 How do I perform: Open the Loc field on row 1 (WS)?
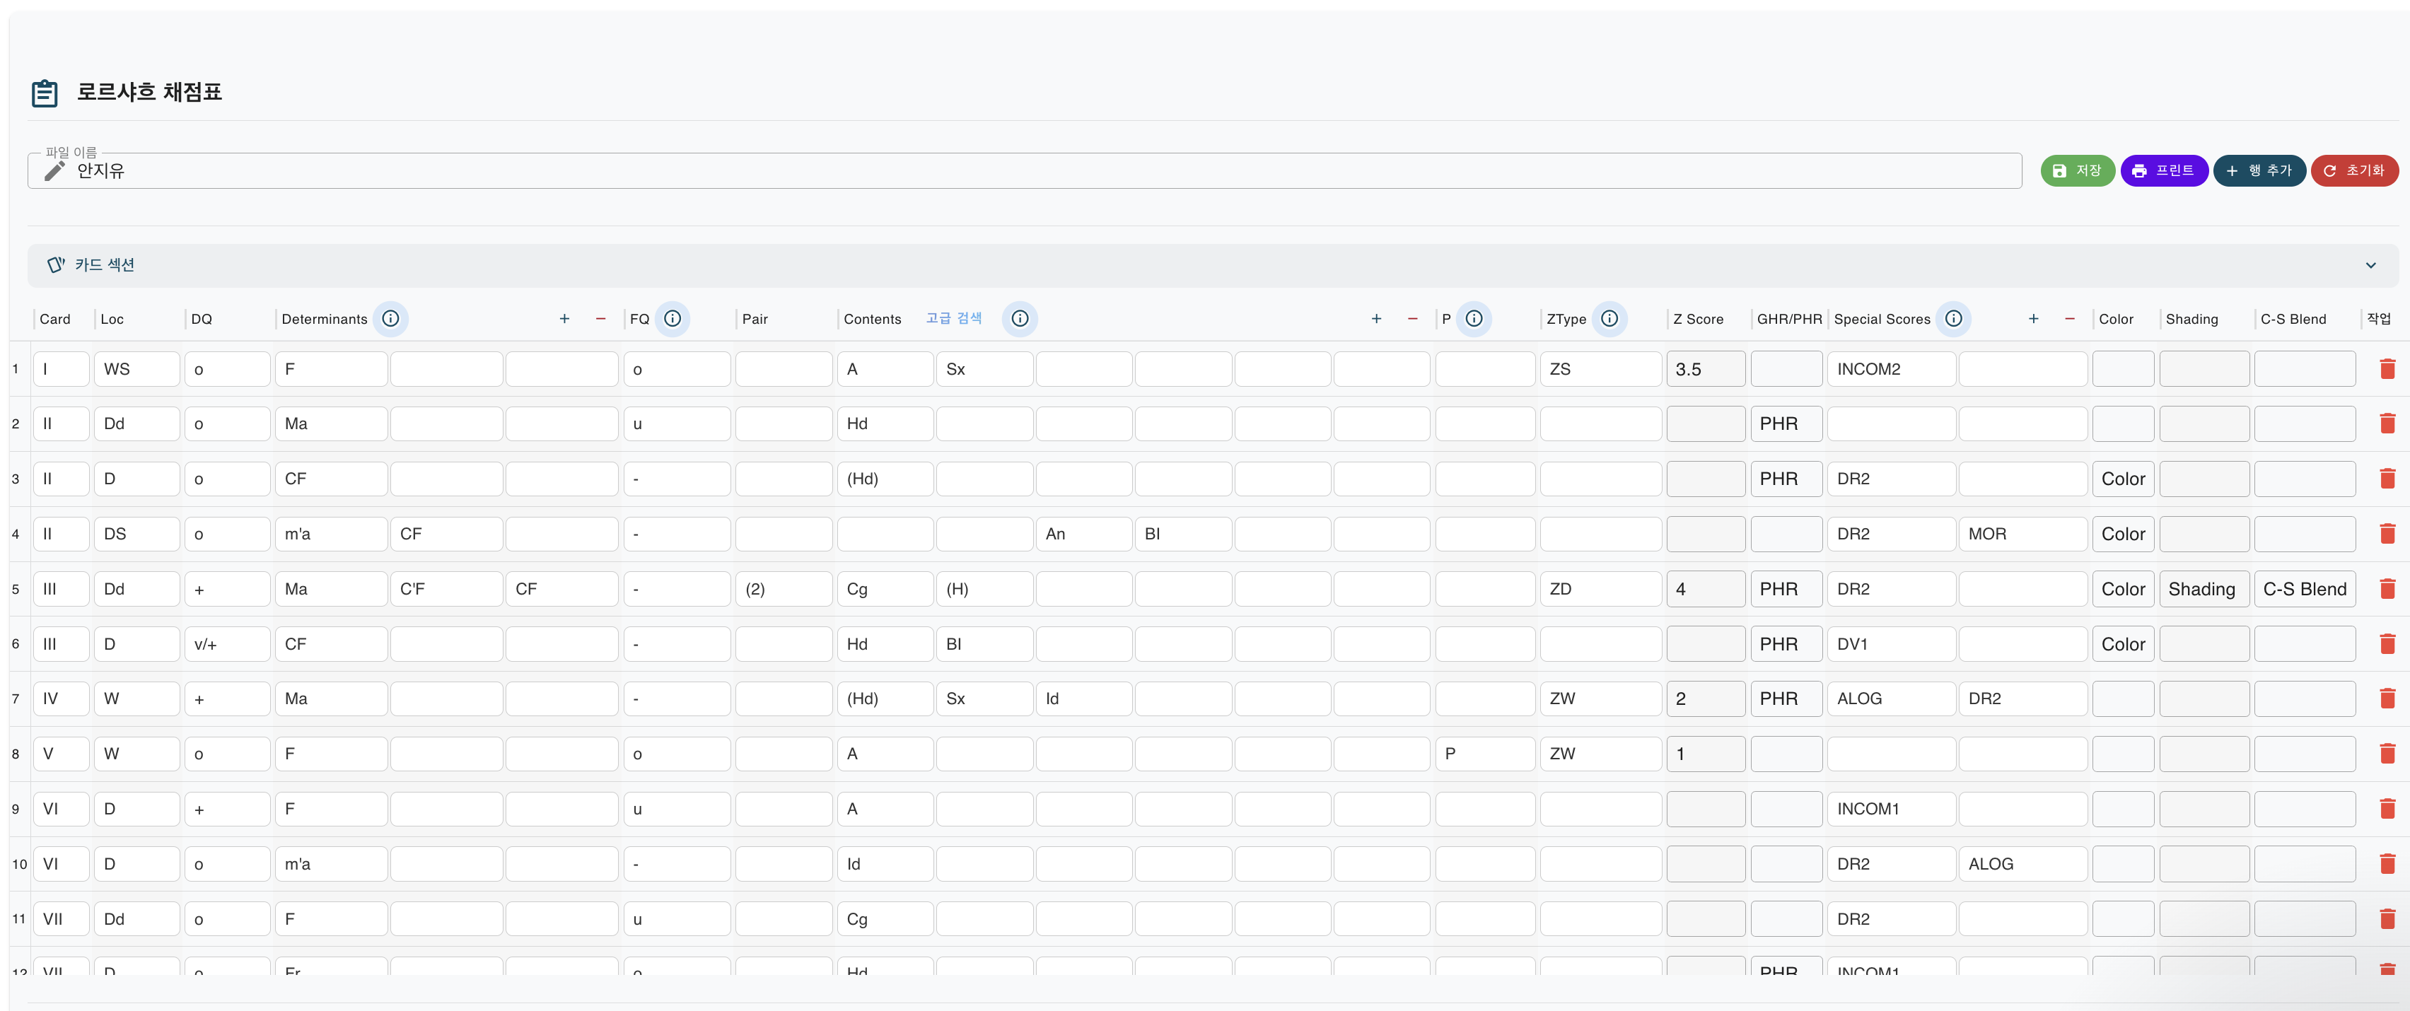pos(136,370)
